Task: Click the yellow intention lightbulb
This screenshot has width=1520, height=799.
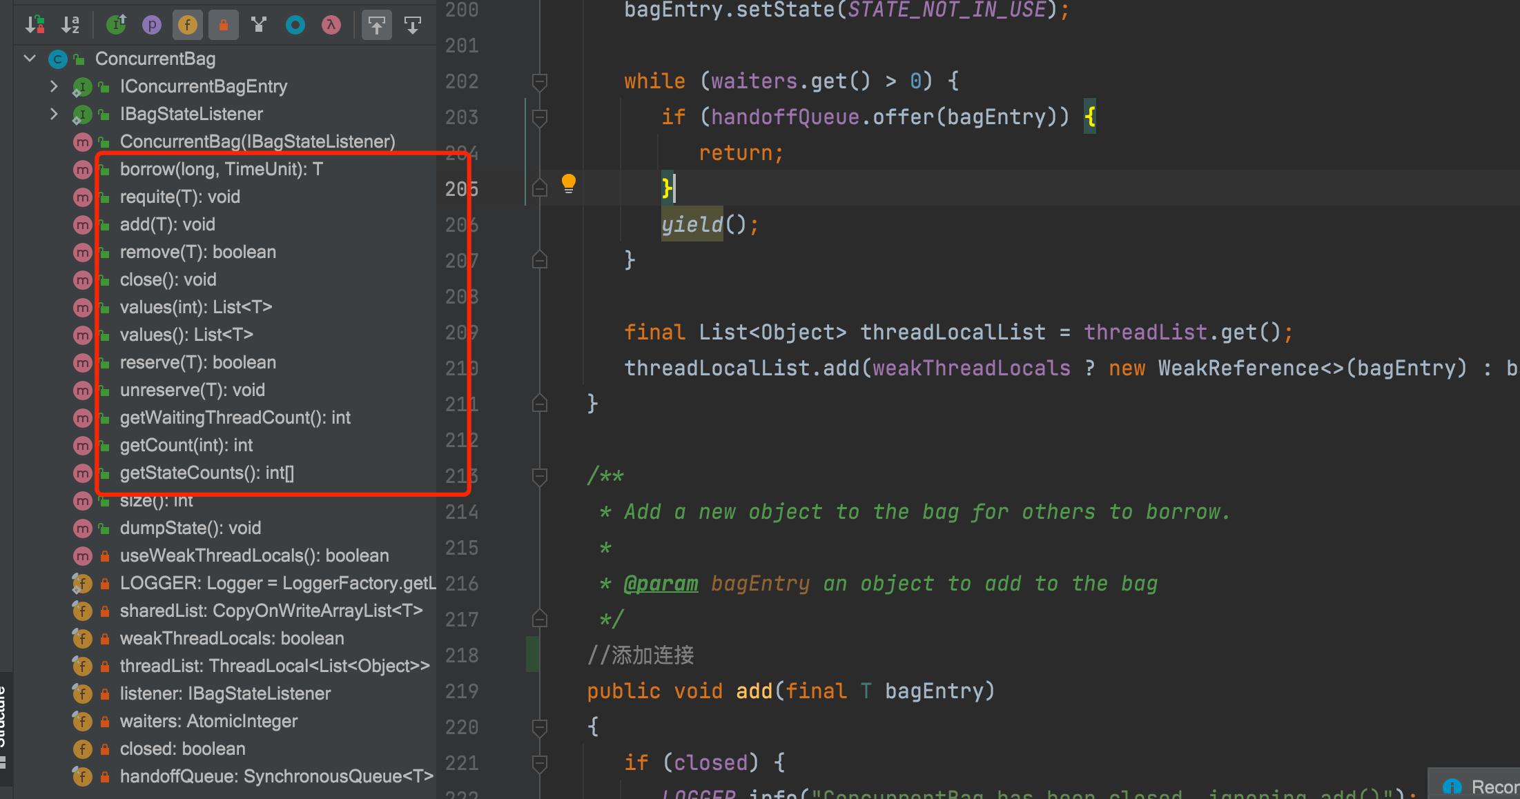Action: pos(569,184)
